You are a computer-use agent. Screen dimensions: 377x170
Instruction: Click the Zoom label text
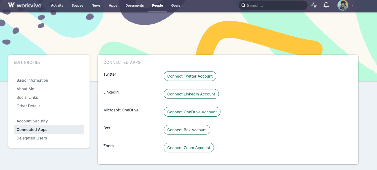pyautogui.click(x=109, y=146)
